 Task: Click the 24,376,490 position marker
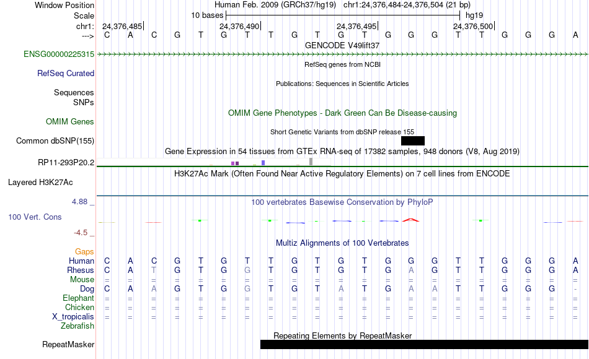[240, 26]
